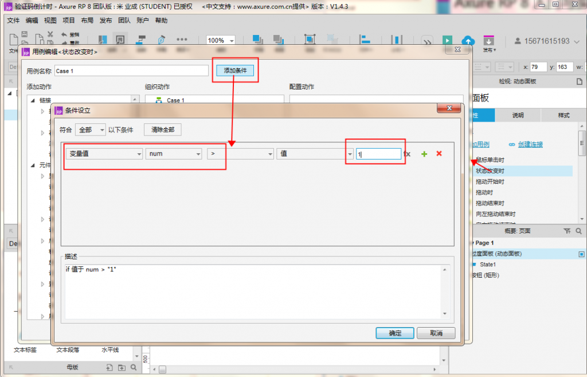Viewport: 587px width, 377px height.
Task: Open the 全部 match dropdown
Action: [91, 130]
